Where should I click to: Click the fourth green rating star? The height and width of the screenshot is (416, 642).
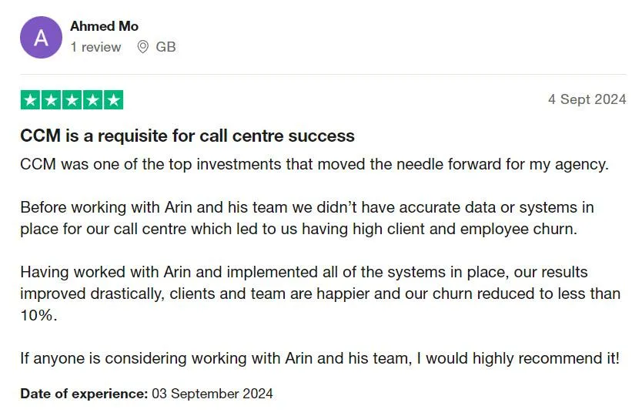click(92, 100)
